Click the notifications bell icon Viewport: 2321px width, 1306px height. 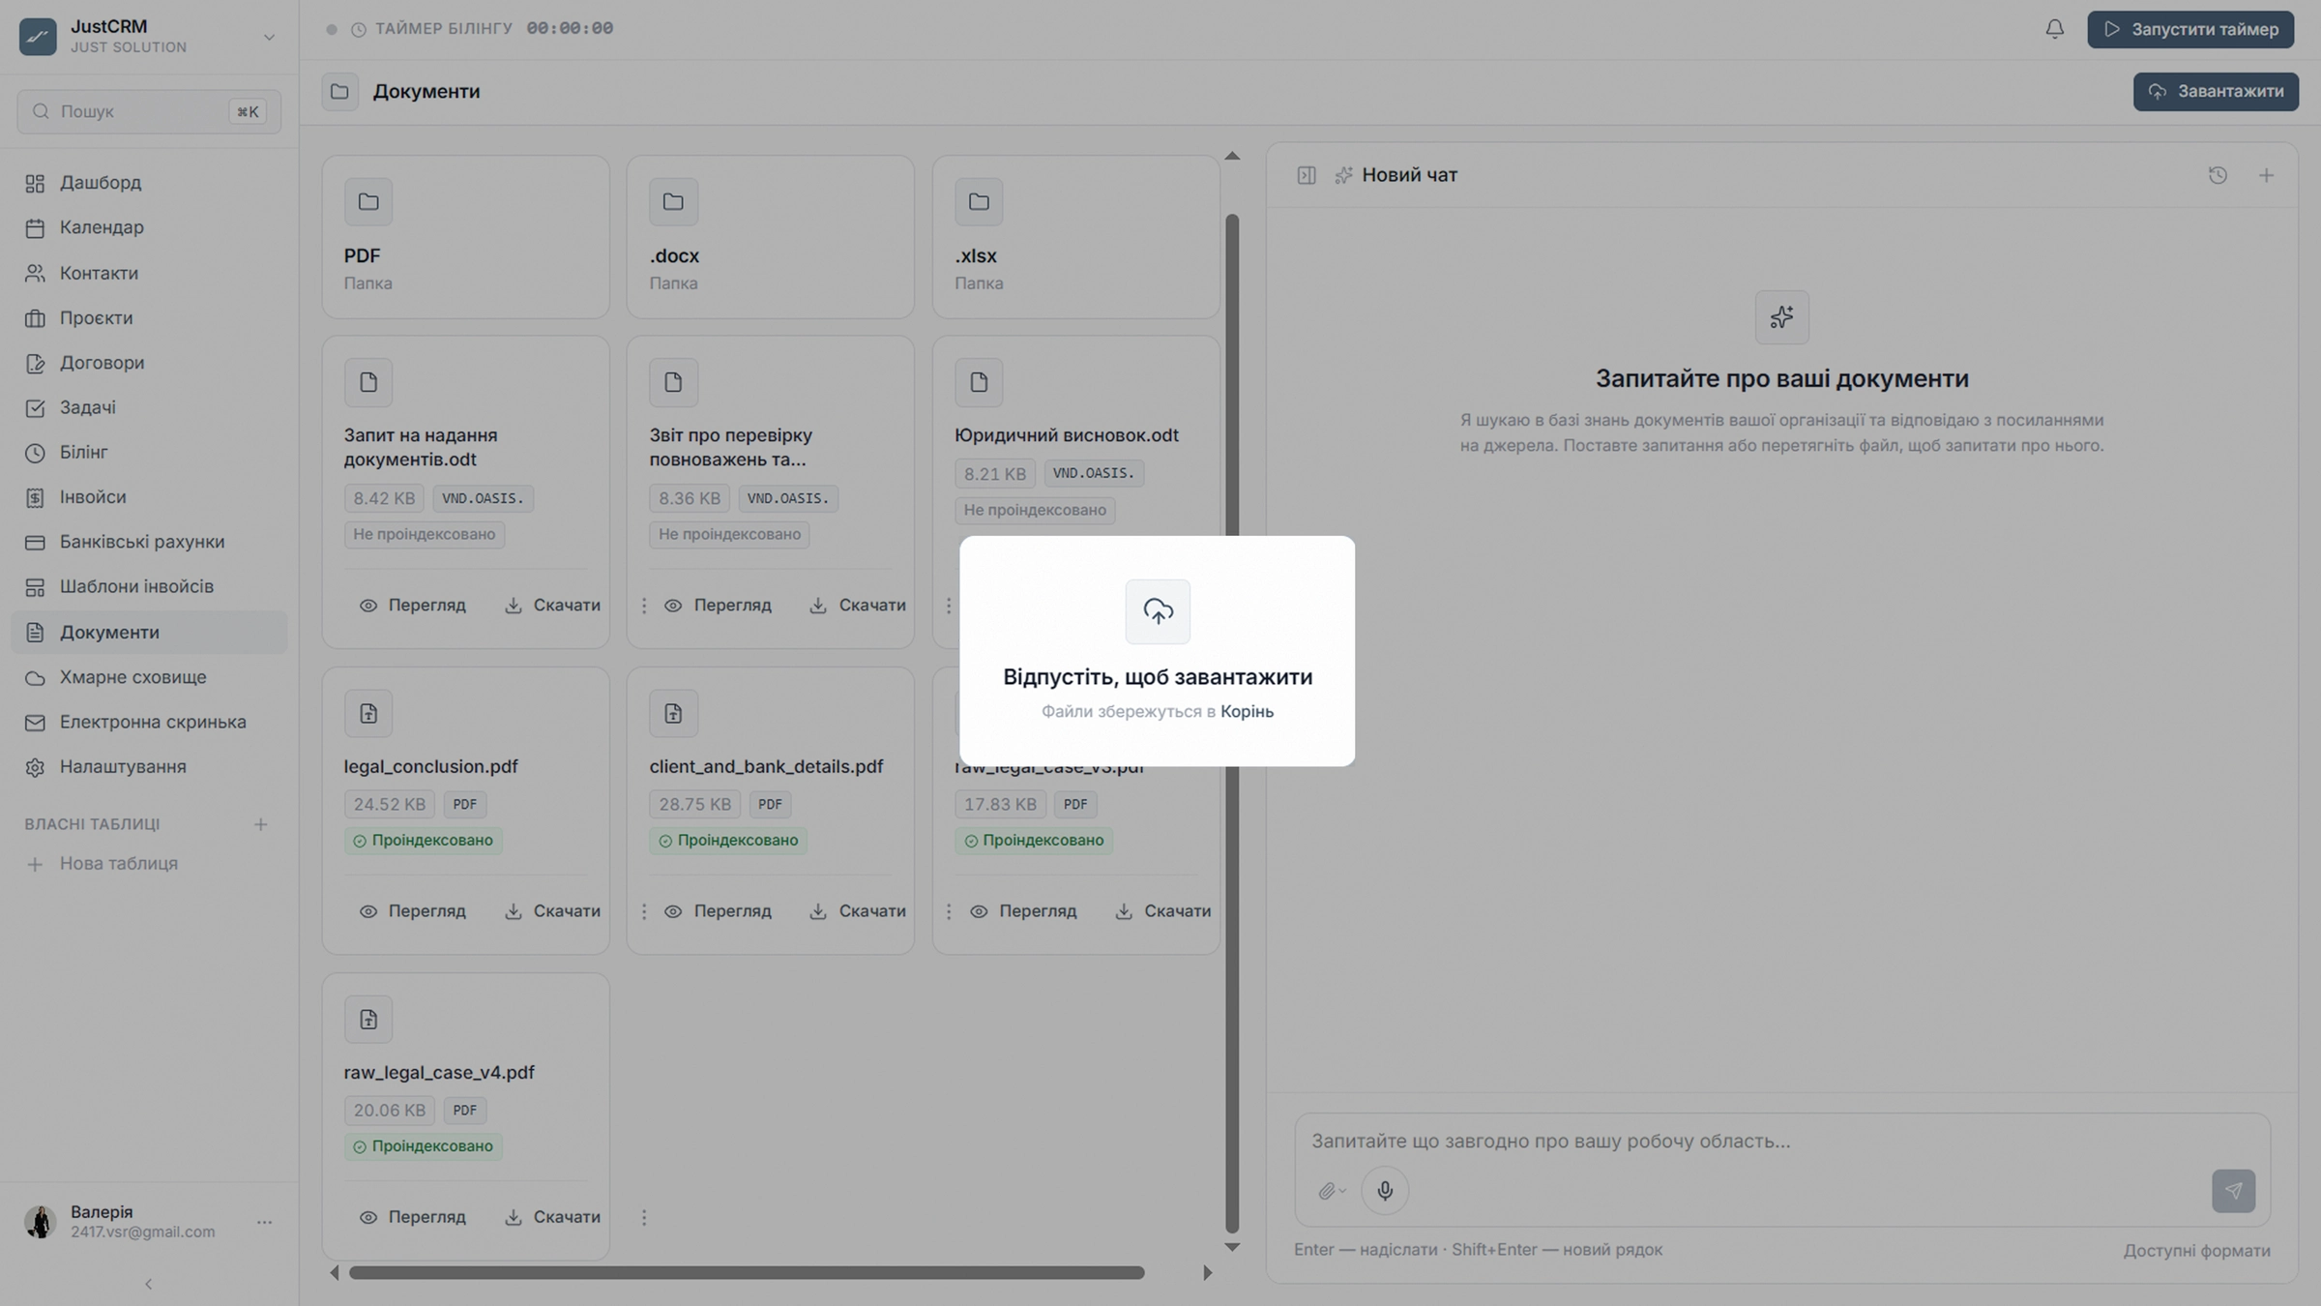pyautogui.click(x=2054, y=29)
